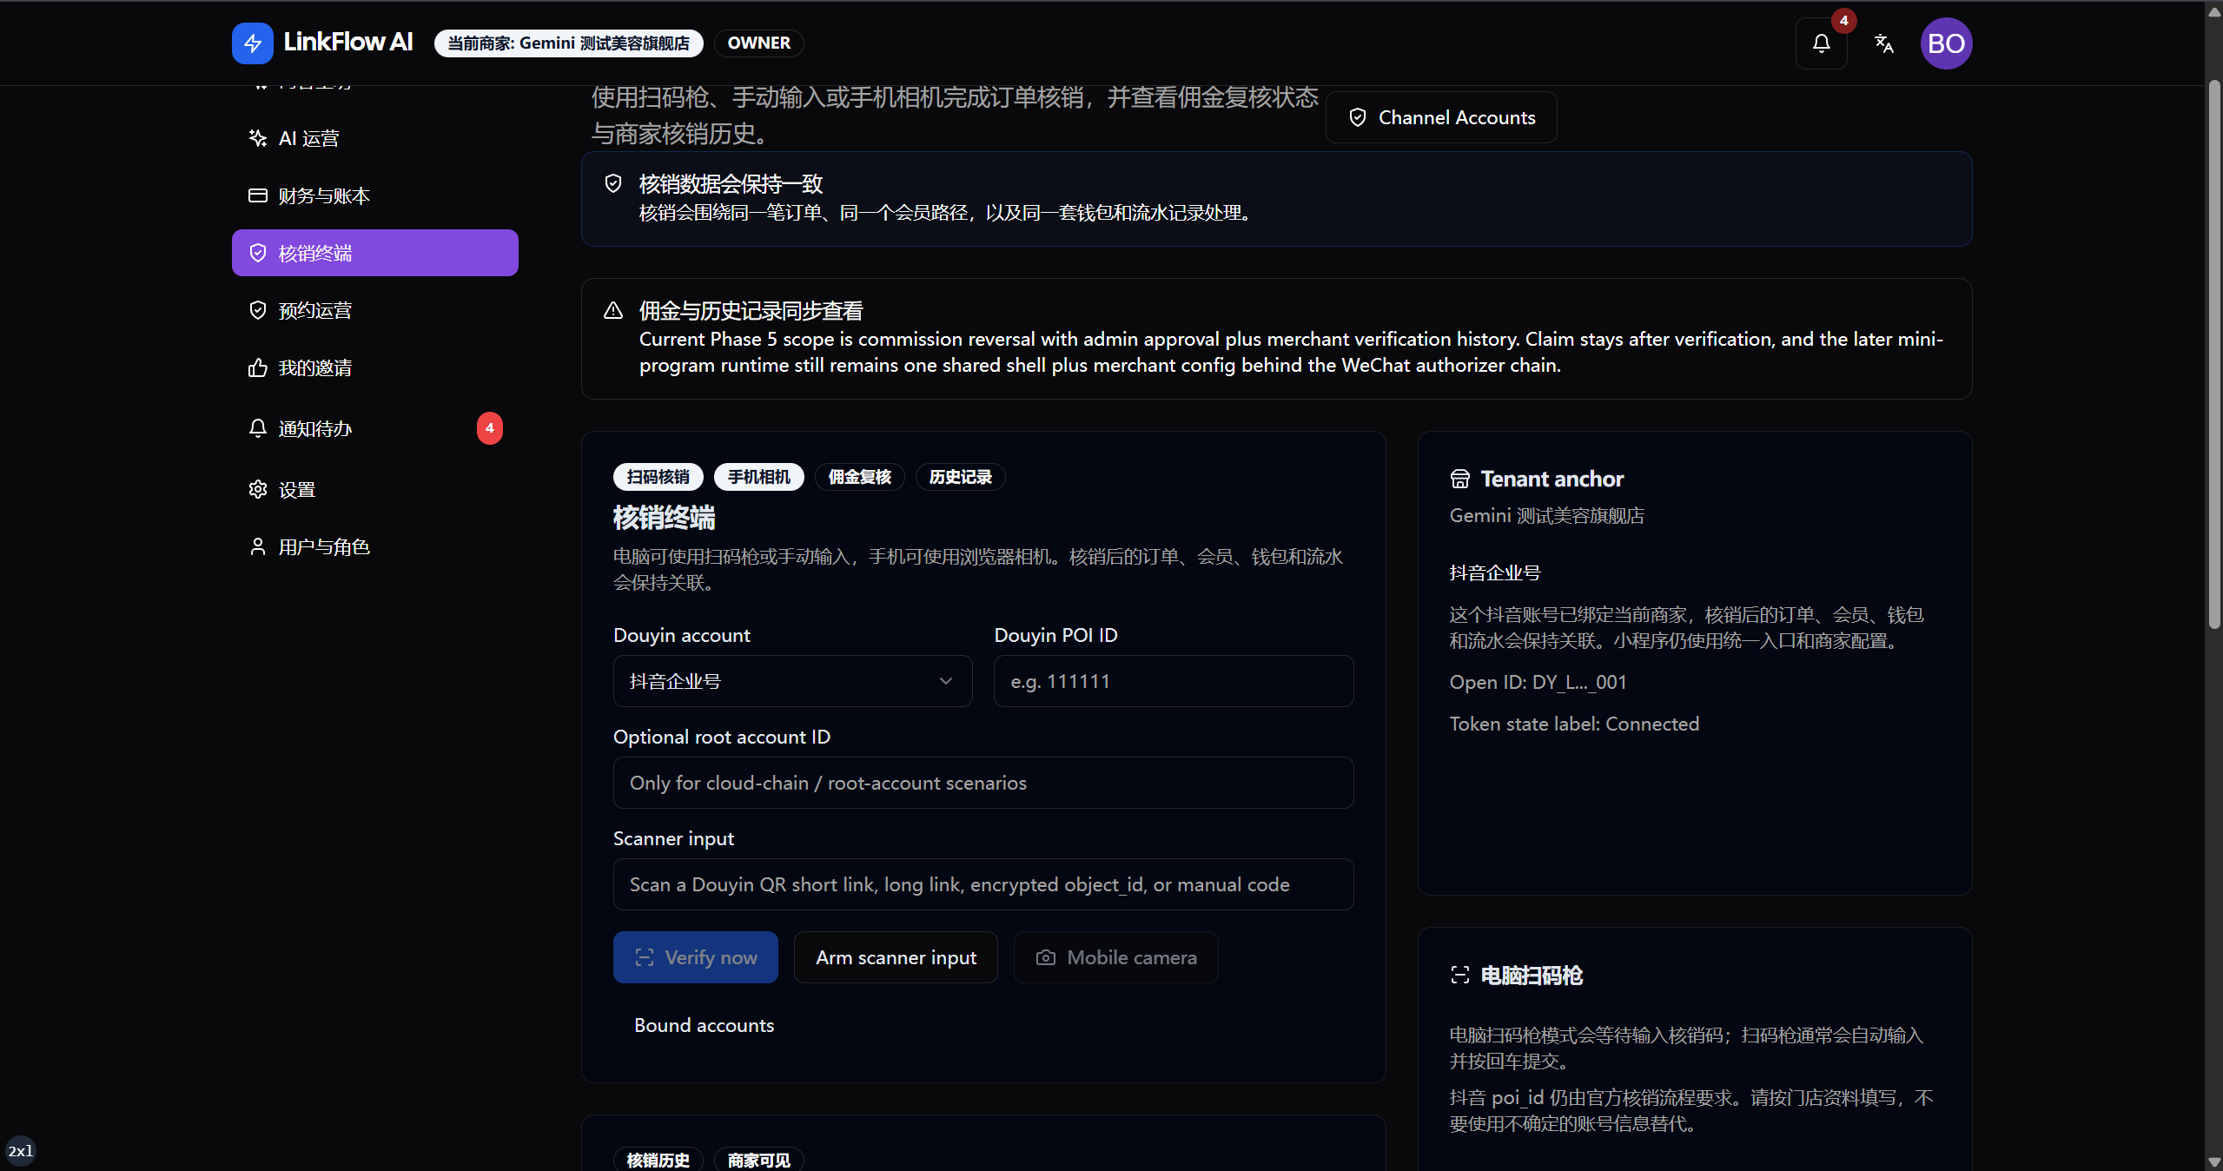
Task: Click Arm scanner input button
Action: coord(896,957)
